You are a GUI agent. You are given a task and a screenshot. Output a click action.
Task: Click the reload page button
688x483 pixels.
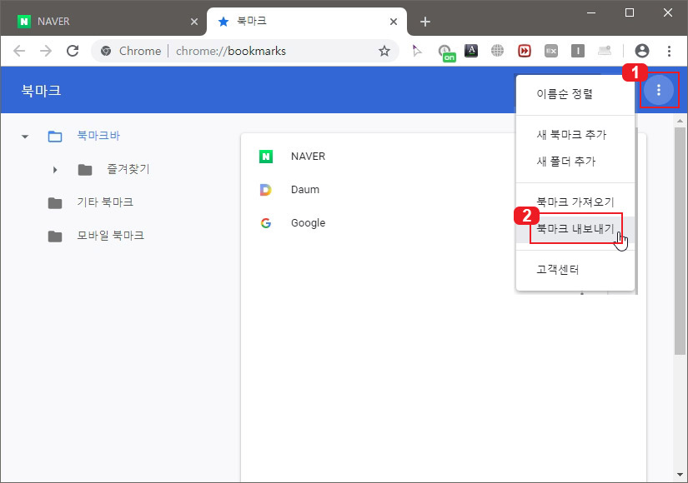point(73,51)
